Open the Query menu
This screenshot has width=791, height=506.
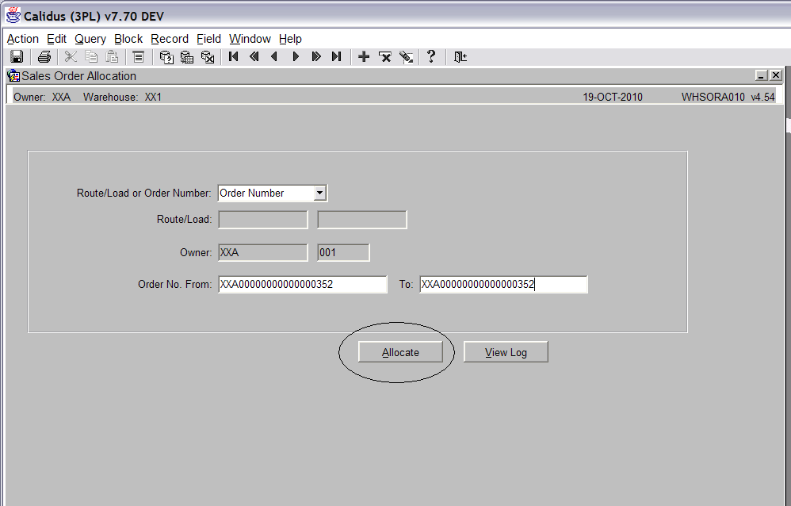(x=90, y=39)
